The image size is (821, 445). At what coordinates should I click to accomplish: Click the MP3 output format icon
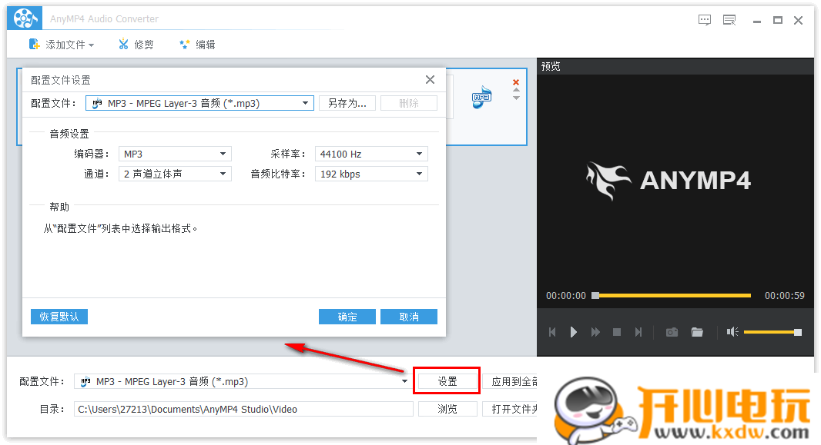(482, 97)
